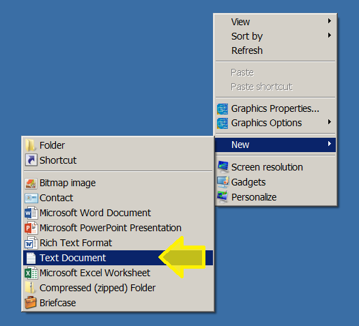Click the Shortcut arrow icon
The image size is (359, 326).
coord(31,160)
